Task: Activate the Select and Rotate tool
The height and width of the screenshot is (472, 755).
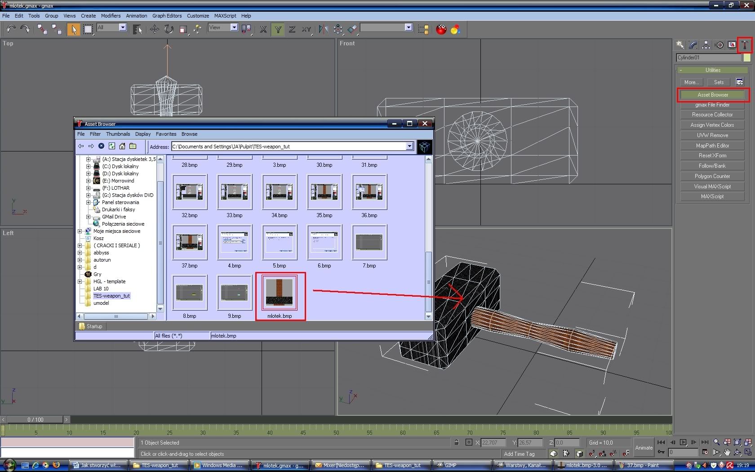Action: tap(169, 29)
